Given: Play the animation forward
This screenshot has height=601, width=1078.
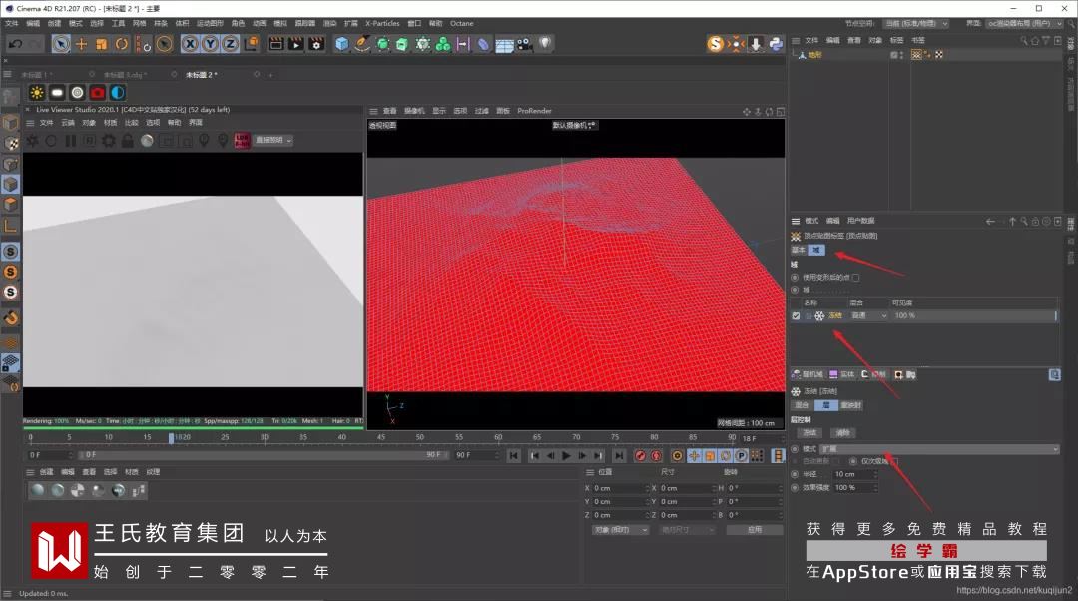Looking at the screenshot, I should pyautogui.click(x=566, y=456).
